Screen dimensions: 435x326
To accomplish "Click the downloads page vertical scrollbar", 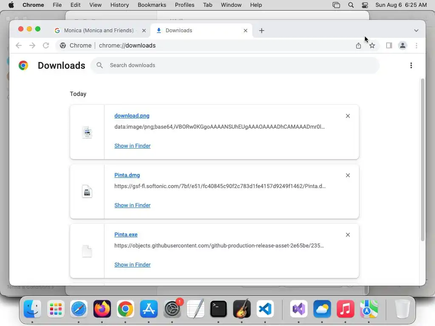I will pyautogui.click(x=423, y=160).
